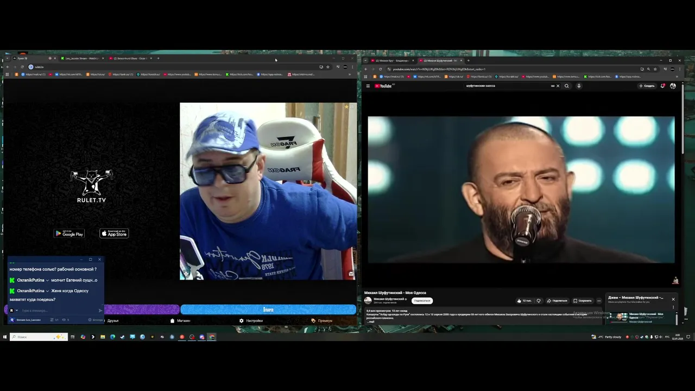Click the App Store download badge
Viewport: 695px width, 391px height.
pyautogui.click(x=114, y=234)
